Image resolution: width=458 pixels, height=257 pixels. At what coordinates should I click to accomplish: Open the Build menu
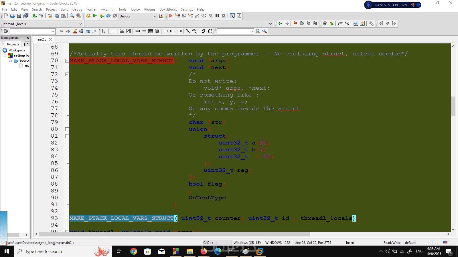click(x=64, y=9)
